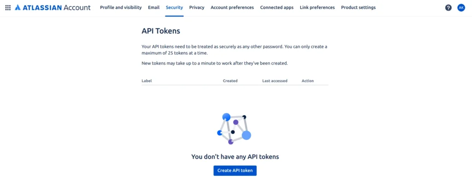The height and width of the screenshot is (185, 472).
Task: Open the AK profile avatar
Action: tap(461, 8)
